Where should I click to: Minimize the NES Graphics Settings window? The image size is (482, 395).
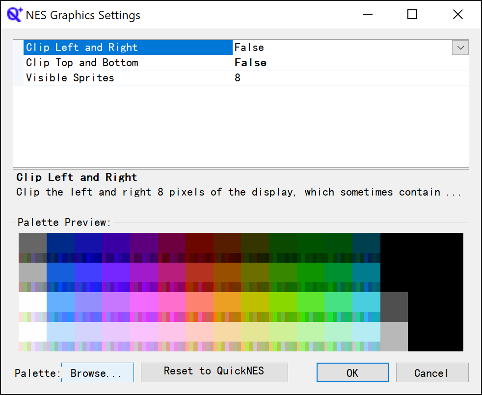click(x=367, y=14)
